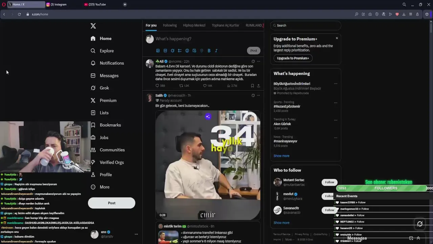
Task: Expand the More menu in sidebar
Action: point(100,187)
